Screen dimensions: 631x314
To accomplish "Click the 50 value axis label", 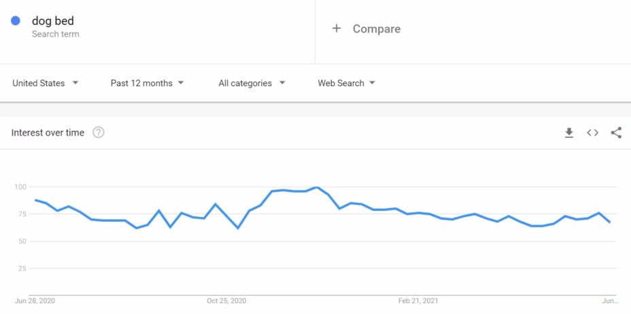I will click(x=21, y=241).
